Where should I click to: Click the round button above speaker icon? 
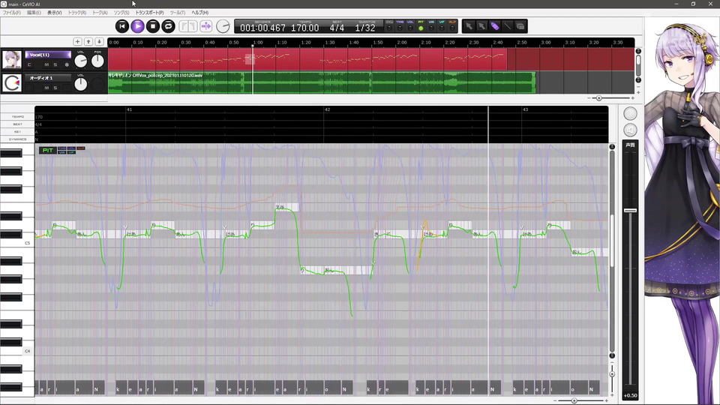pos(630,113)
